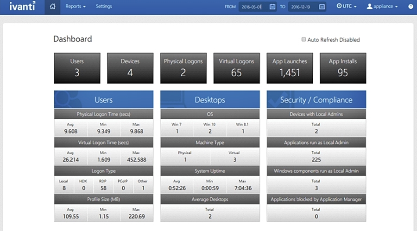Click the Ivanti logo
The width and height of the screenshot is (417, 231).
click(x=22, y=6)
